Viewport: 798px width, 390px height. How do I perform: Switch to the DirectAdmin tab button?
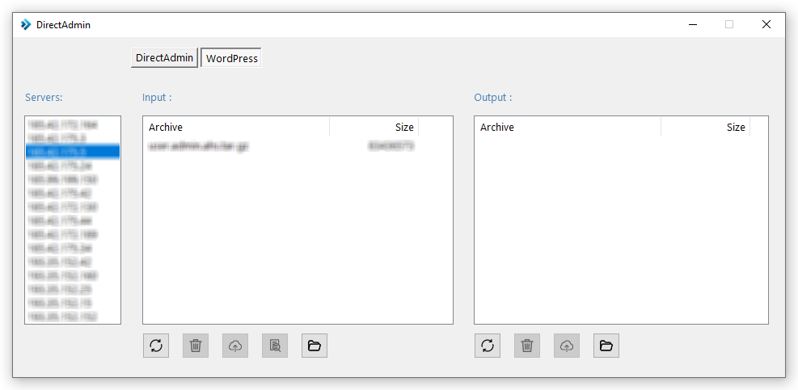pyautogui.click(x=164, y=58)
